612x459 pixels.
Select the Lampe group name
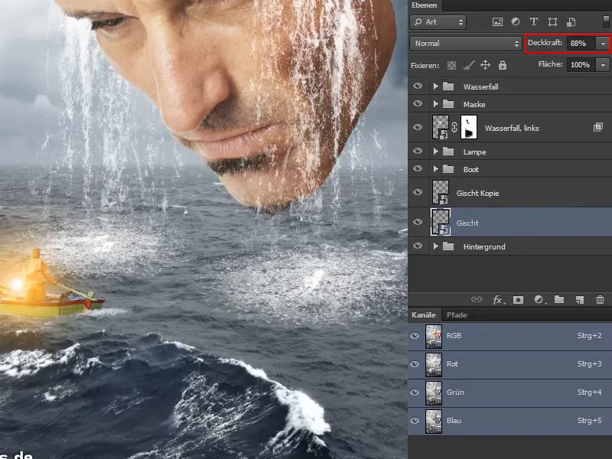pos(474,151)
